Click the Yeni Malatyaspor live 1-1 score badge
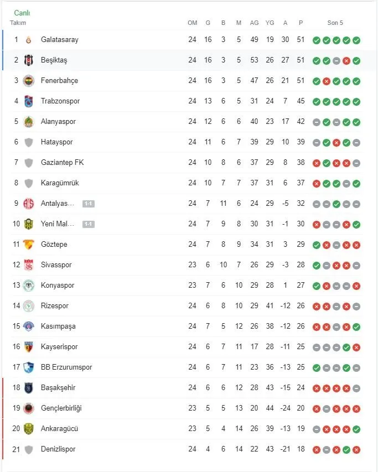Image resolution: width=378 pixels, height=472 pixels. (x=88, y=224)
